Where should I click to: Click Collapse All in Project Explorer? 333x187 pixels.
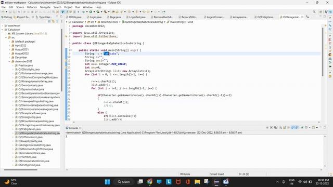[x=49, y=21]
